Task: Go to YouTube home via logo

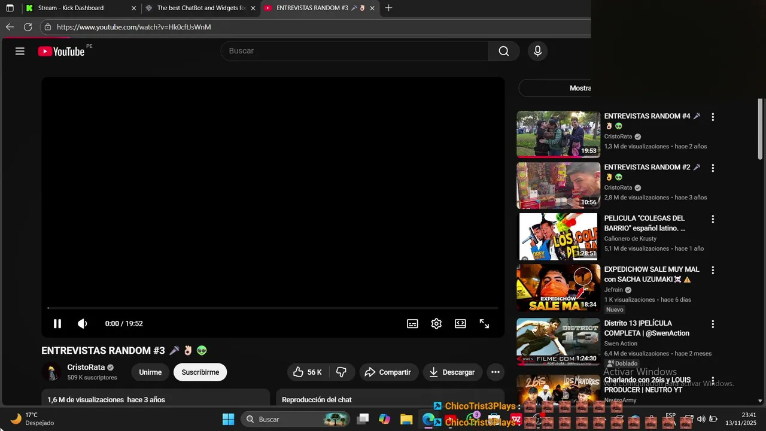Action: [x=61, y=51]
